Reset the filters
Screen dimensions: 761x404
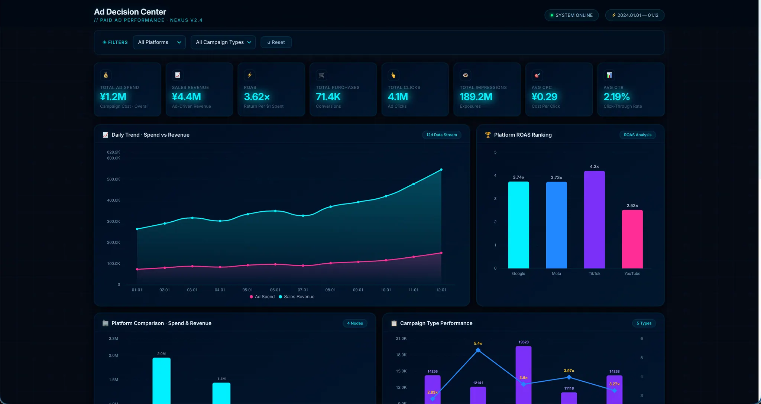click(276, 42)
